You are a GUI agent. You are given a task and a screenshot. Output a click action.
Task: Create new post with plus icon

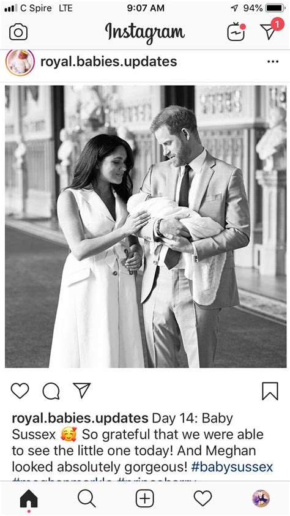144,499
